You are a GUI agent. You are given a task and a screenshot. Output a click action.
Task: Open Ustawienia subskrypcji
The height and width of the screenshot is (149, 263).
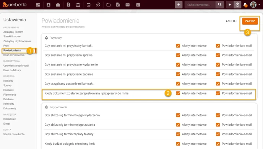16,66
